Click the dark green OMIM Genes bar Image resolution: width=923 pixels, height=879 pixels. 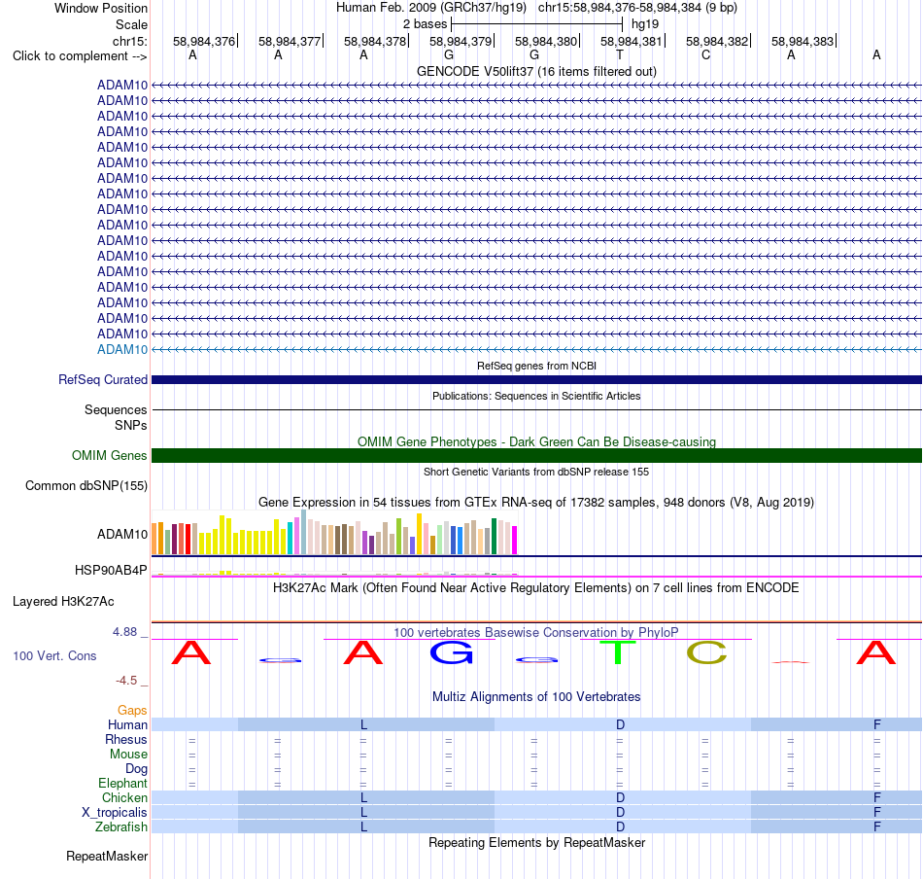[536, 455]
